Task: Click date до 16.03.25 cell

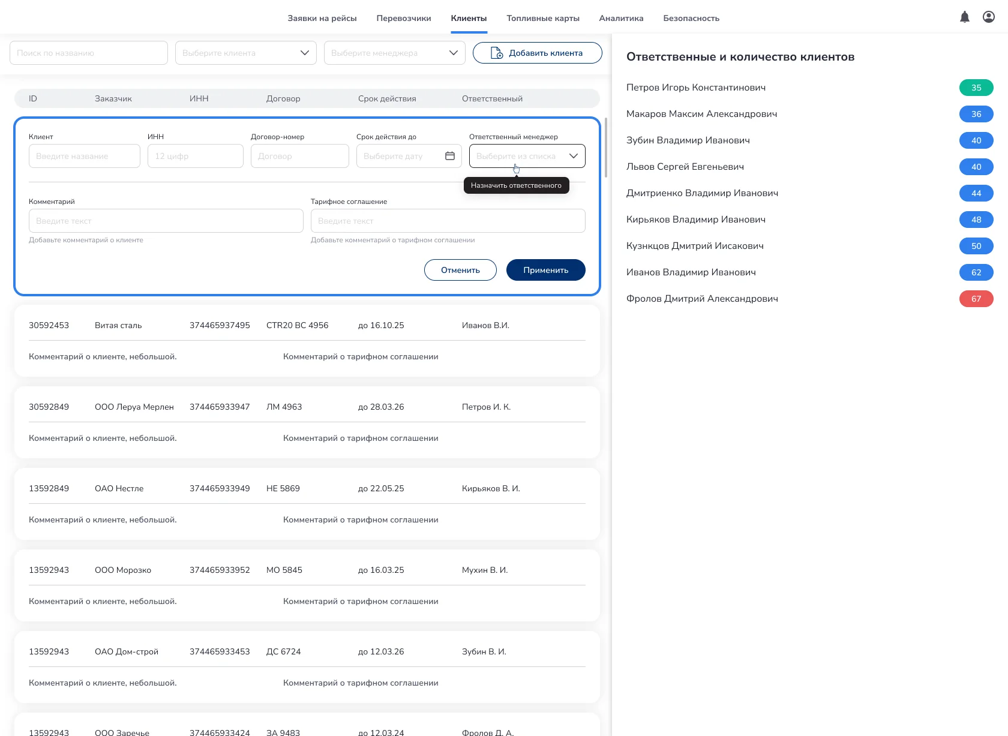Action: click(x=381, y=570)
